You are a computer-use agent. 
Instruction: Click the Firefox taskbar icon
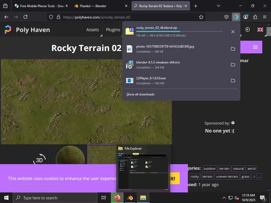point(117,198)
